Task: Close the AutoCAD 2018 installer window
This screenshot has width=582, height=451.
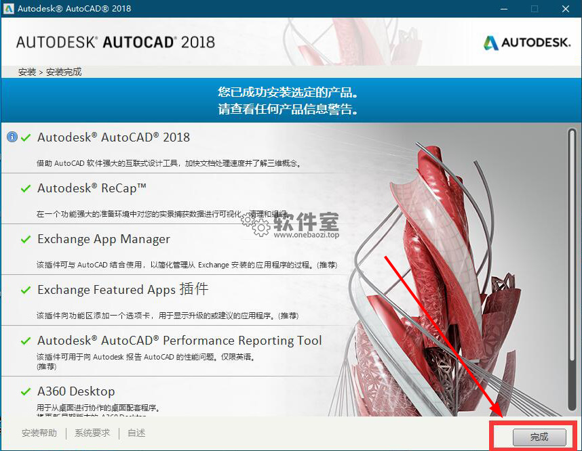Action: click(565, 9)
